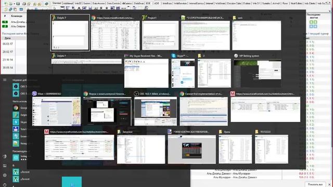The width and height of the screenshot is (333, 187).
Task: Select the Label 'A' component in Delphi palette
Action: click(x=79, y=8)
